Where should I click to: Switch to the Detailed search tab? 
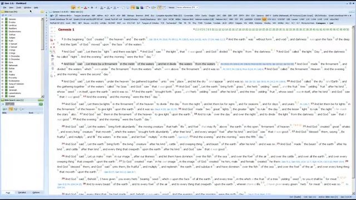coord(22,193)
